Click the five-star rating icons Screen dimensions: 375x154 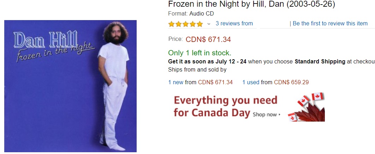[185, 24]
